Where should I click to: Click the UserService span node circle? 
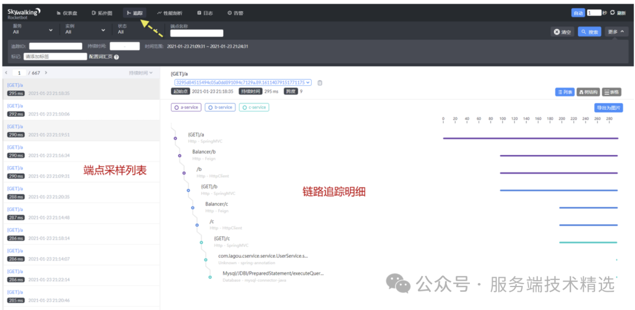(x=206, y=260)
